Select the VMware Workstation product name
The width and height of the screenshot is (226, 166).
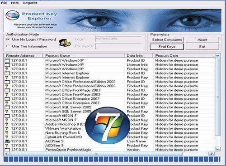click(63, 128)
